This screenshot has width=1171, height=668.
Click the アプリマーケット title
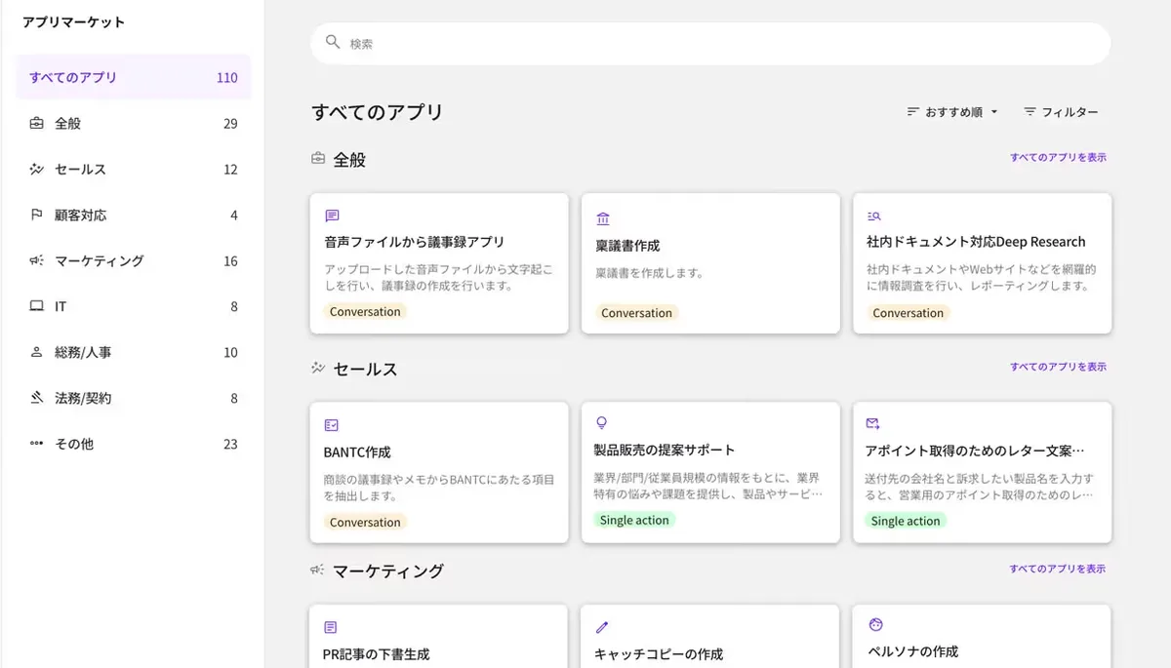click(x=74, y=21)
